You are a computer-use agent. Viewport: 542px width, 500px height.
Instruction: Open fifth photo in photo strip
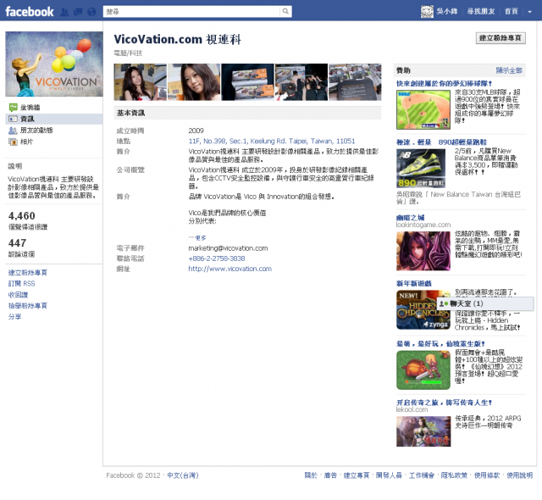[x=355, y=82]
